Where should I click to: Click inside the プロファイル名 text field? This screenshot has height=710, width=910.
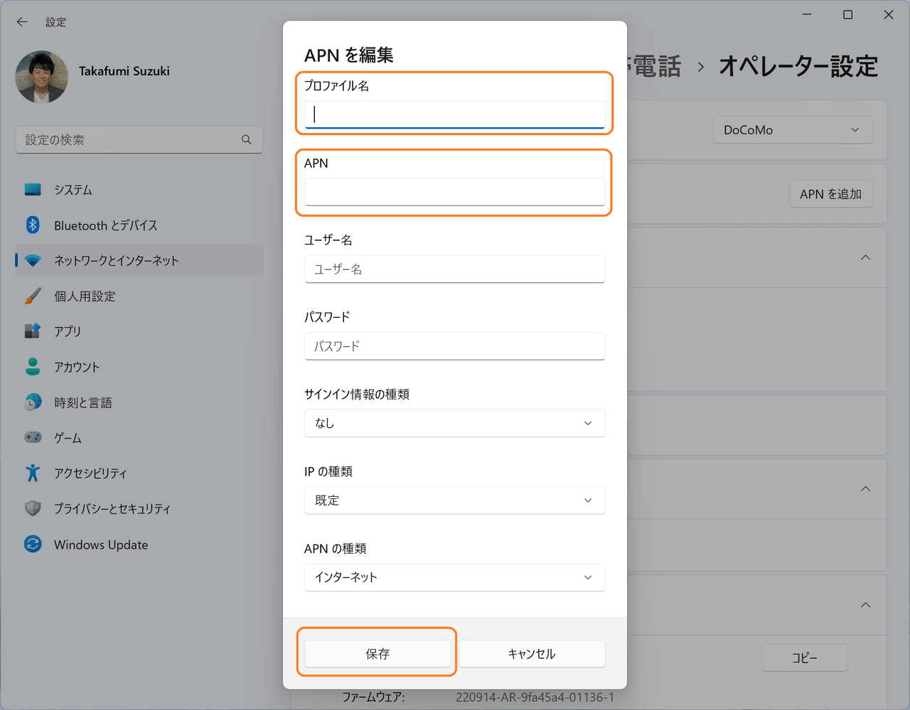454,114
